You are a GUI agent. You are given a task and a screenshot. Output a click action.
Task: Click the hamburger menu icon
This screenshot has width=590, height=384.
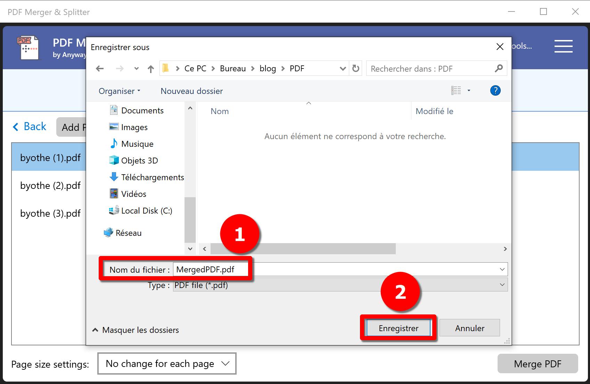coord(563,46)
